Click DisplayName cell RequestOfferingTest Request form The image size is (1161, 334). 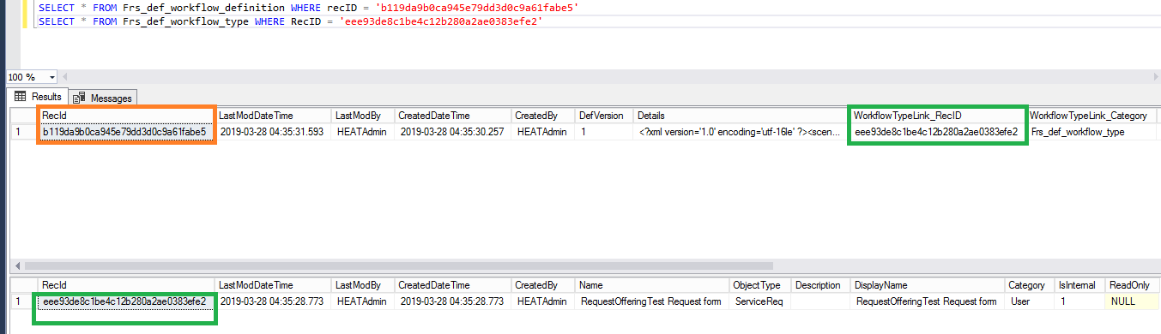click(928, 301)
